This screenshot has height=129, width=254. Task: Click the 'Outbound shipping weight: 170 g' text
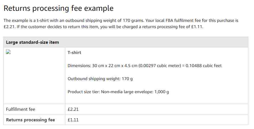coord(100,79)
